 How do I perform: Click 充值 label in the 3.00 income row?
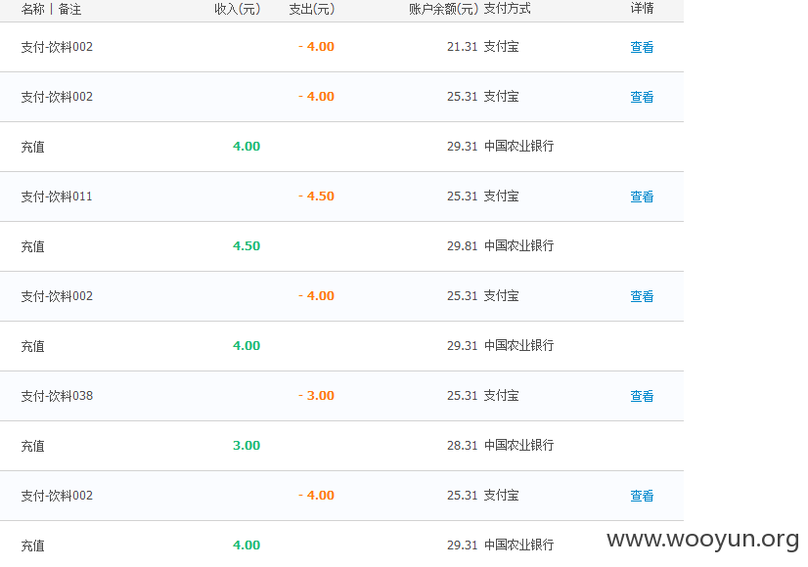[32, 446]
